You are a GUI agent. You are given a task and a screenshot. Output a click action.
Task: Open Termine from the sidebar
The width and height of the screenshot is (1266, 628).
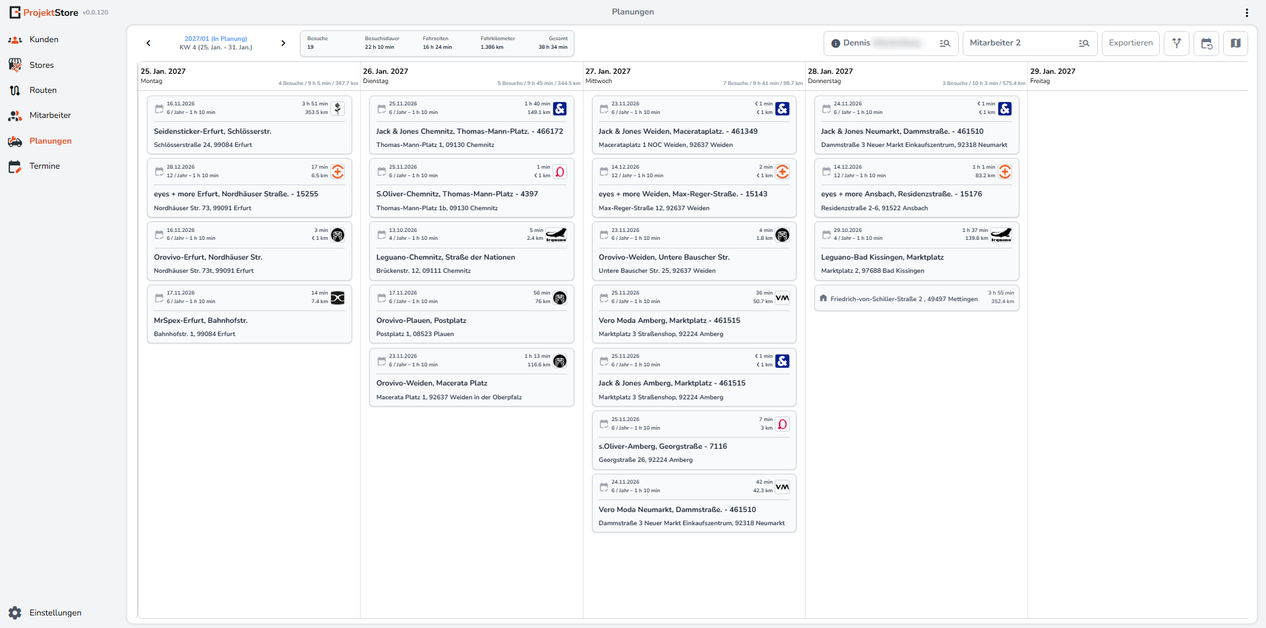pyautogui.click(x=44, y=166)
